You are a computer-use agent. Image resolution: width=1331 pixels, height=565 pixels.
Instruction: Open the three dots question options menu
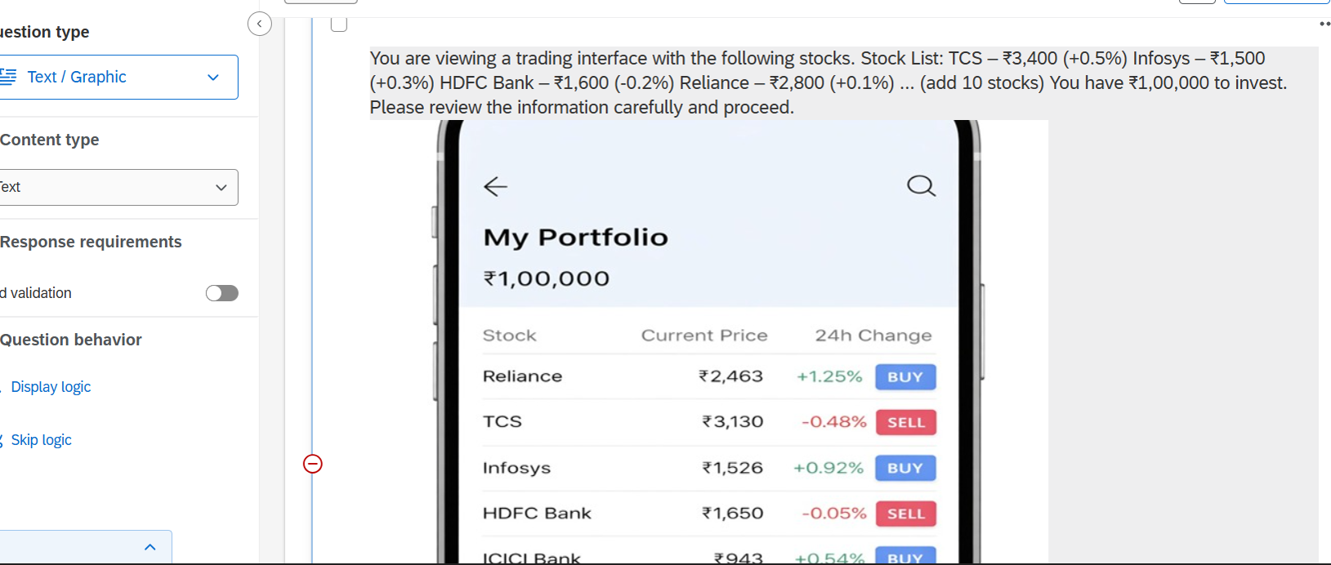1324,24
